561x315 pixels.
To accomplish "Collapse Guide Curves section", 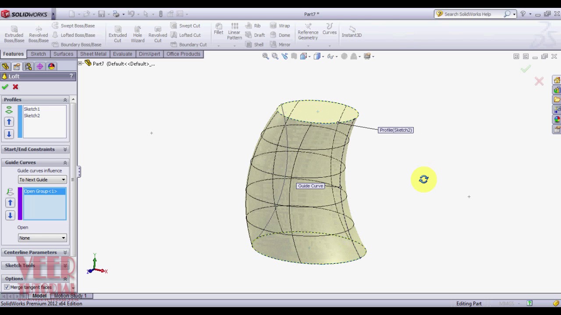I will point(65,162).
